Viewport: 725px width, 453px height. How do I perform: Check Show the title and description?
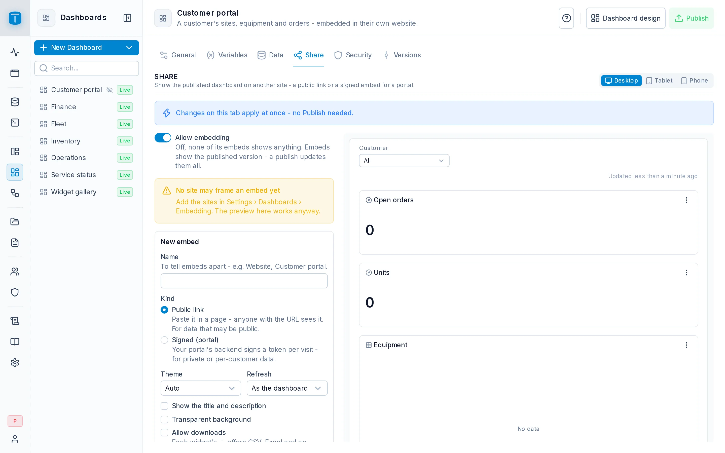(x=164, y=406)
